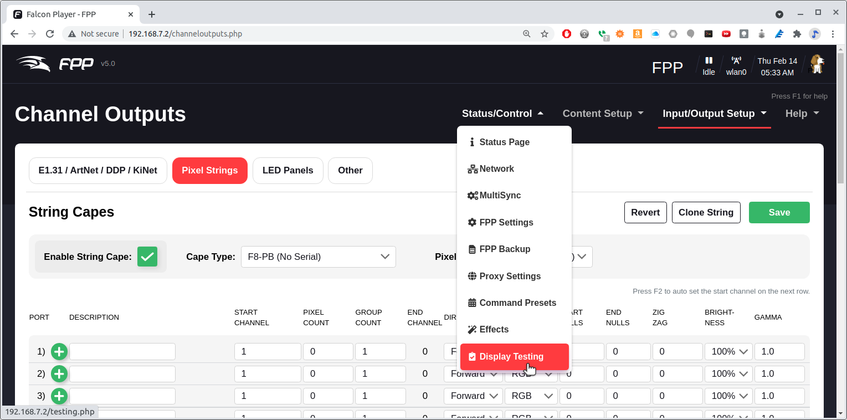Screen dimensions: 847x420
Task: Open the port 3 color order RGB dropdown
Action: coord(531,396)
